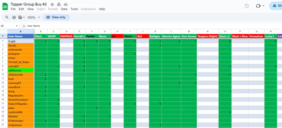The image size is (282, 128).
Task: Click the View only button
Action: pyautogui.click(x=56, y=17)
